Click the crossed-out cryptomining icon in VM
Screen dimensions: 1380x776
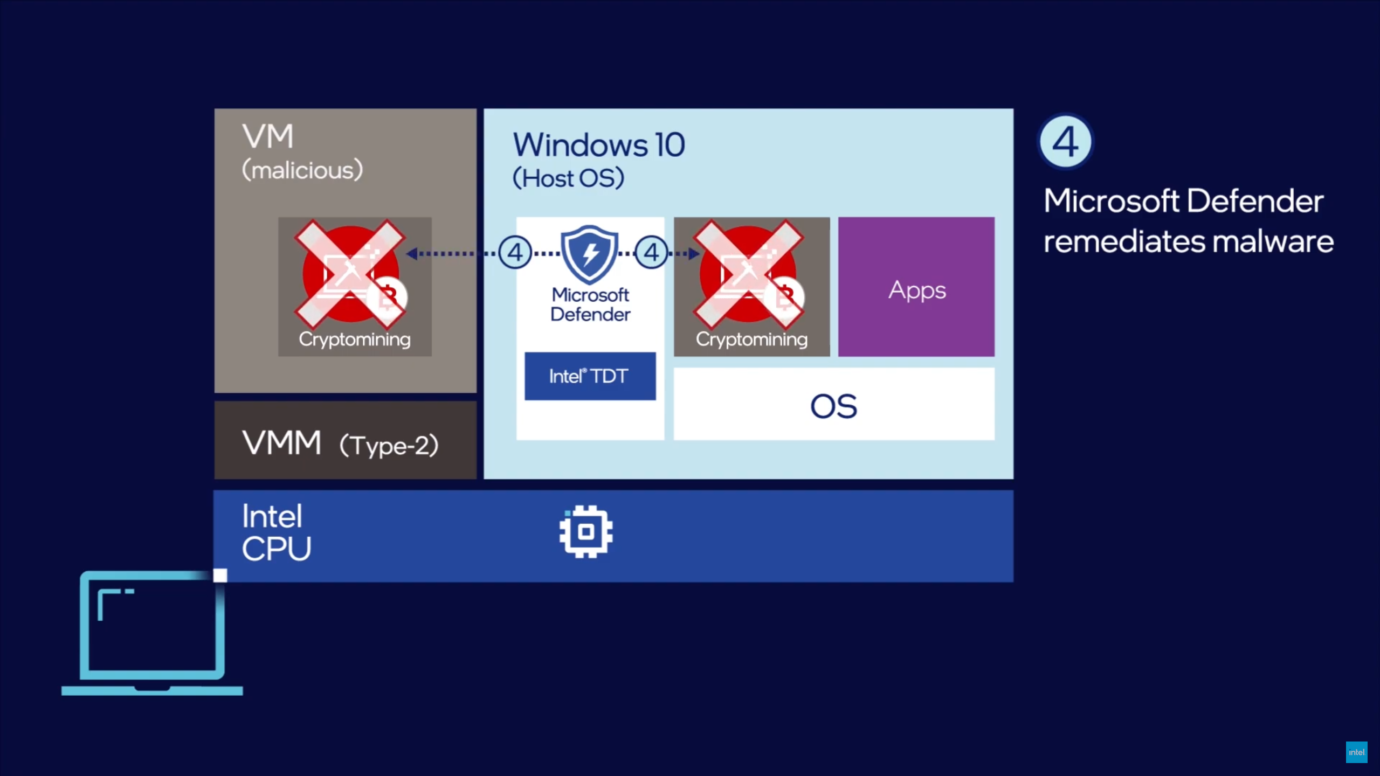(350, 274)
